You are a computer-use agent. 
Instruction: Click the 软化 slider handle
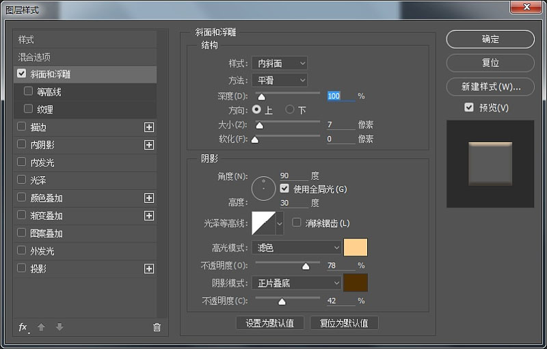[255, 140]
